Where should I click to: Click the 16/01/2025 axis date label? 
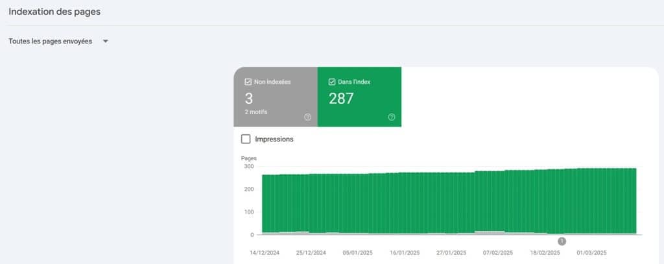point(405,252)
